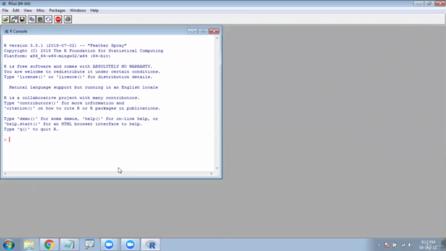Open the Edit menu
This screenshot has height=251, width=446.
pos(15,10)
